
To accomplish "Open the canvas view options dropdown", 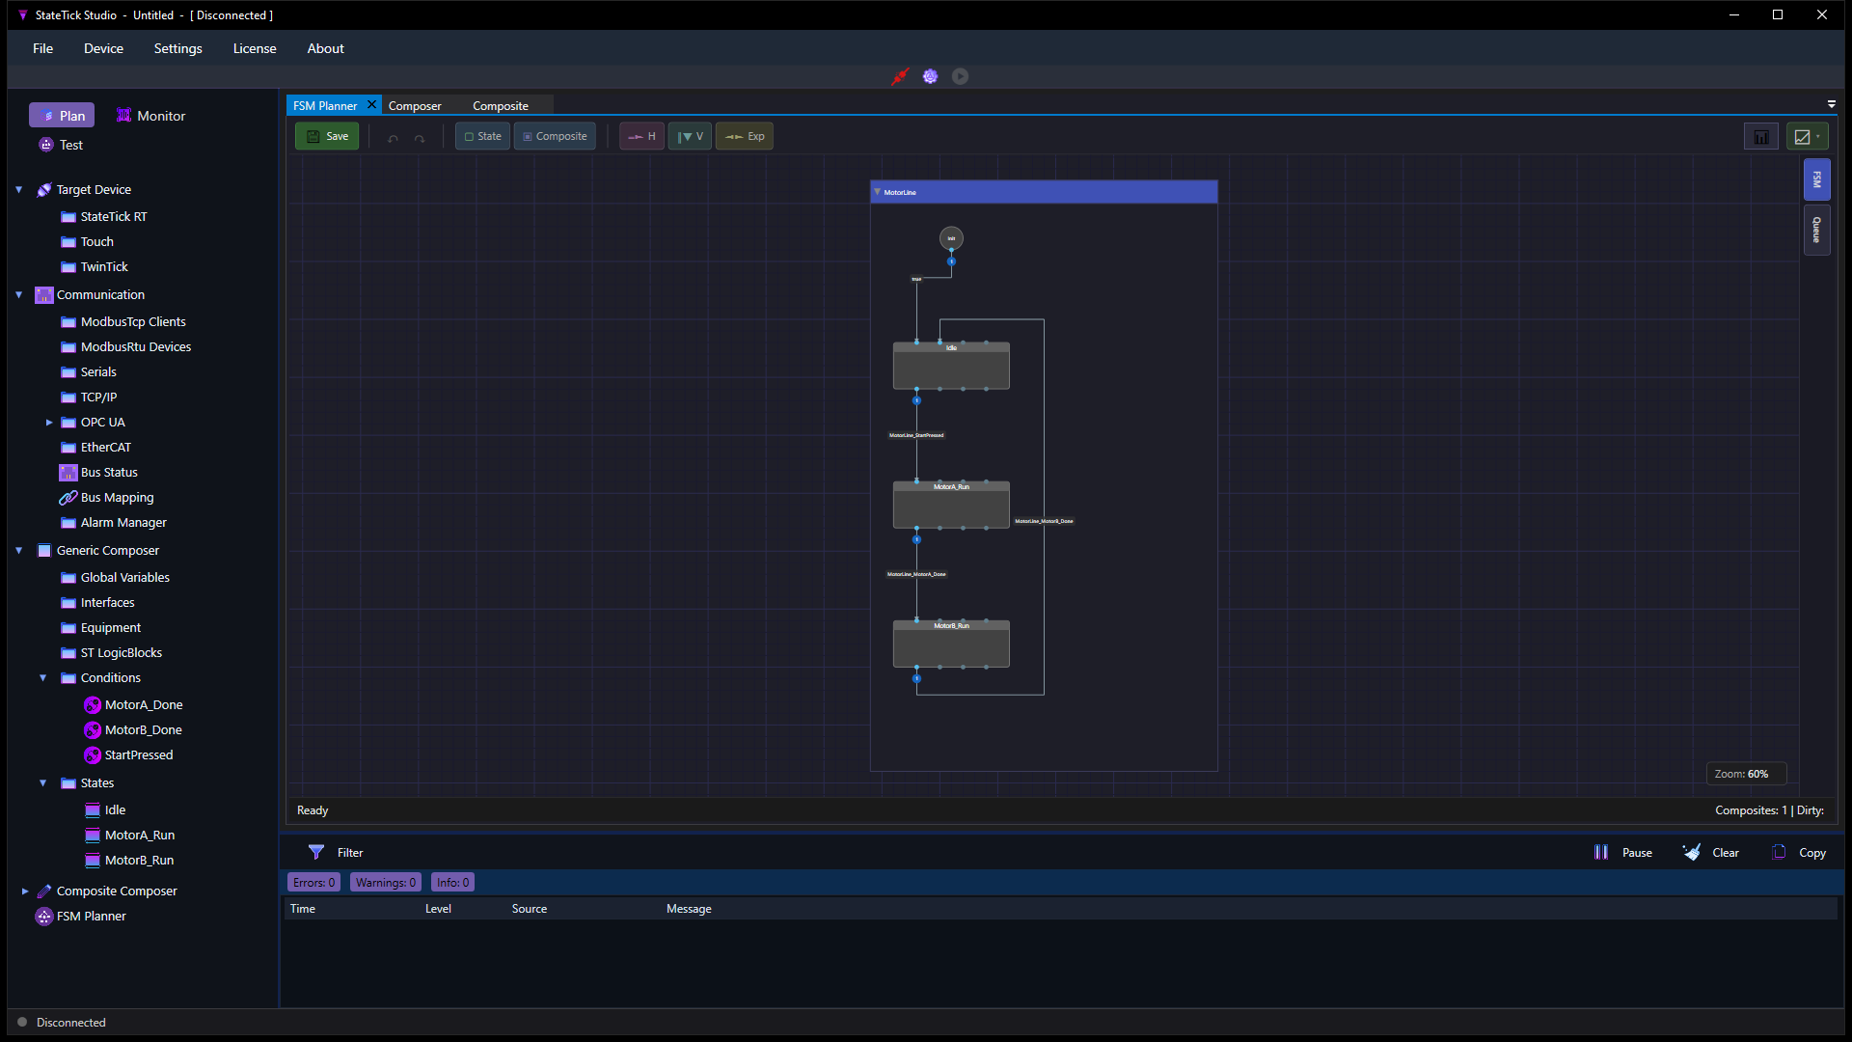I will coord(1807,137).
